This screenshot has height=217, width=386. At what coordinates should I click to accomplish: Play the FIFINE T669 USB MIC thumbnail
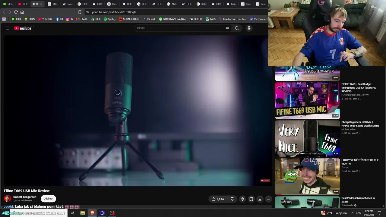pos(308,101)
